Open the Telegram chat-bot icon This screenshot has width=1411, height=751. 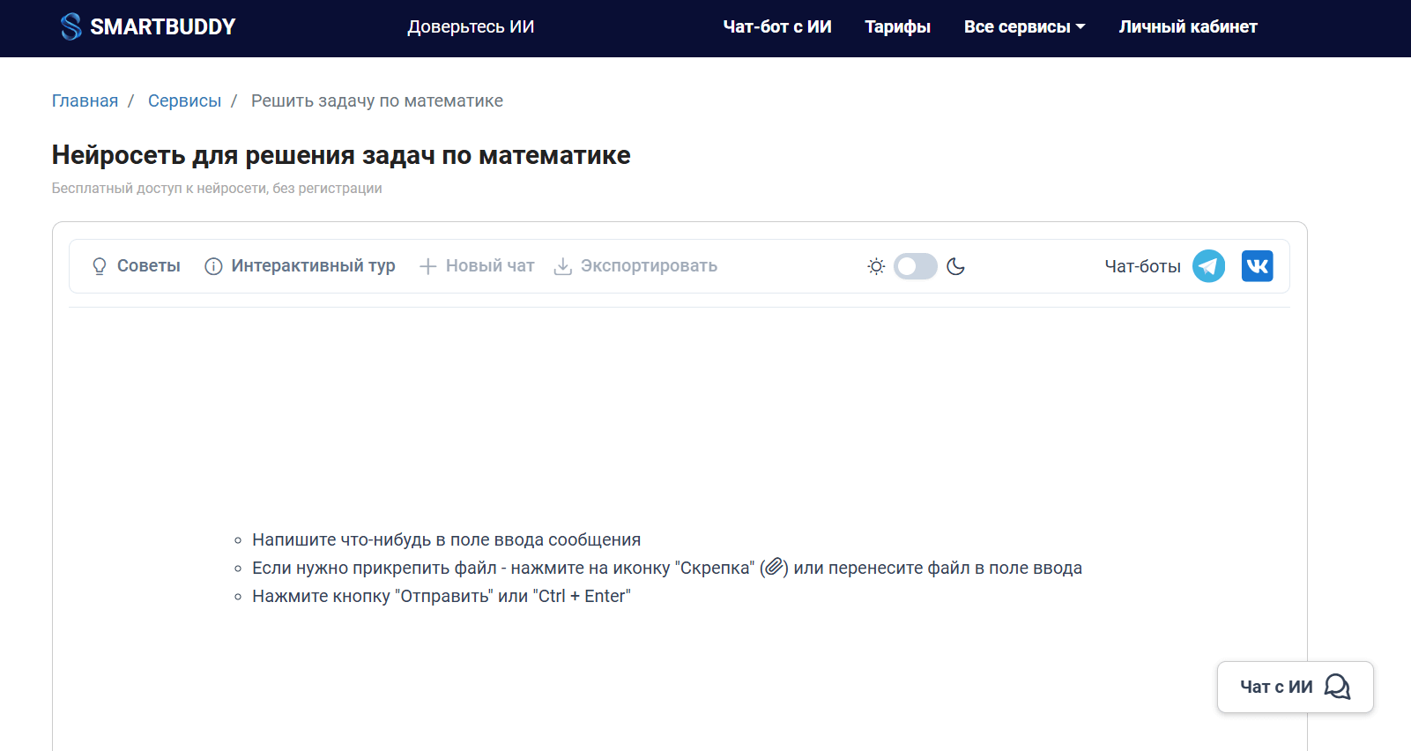[x=1208, y=266]
